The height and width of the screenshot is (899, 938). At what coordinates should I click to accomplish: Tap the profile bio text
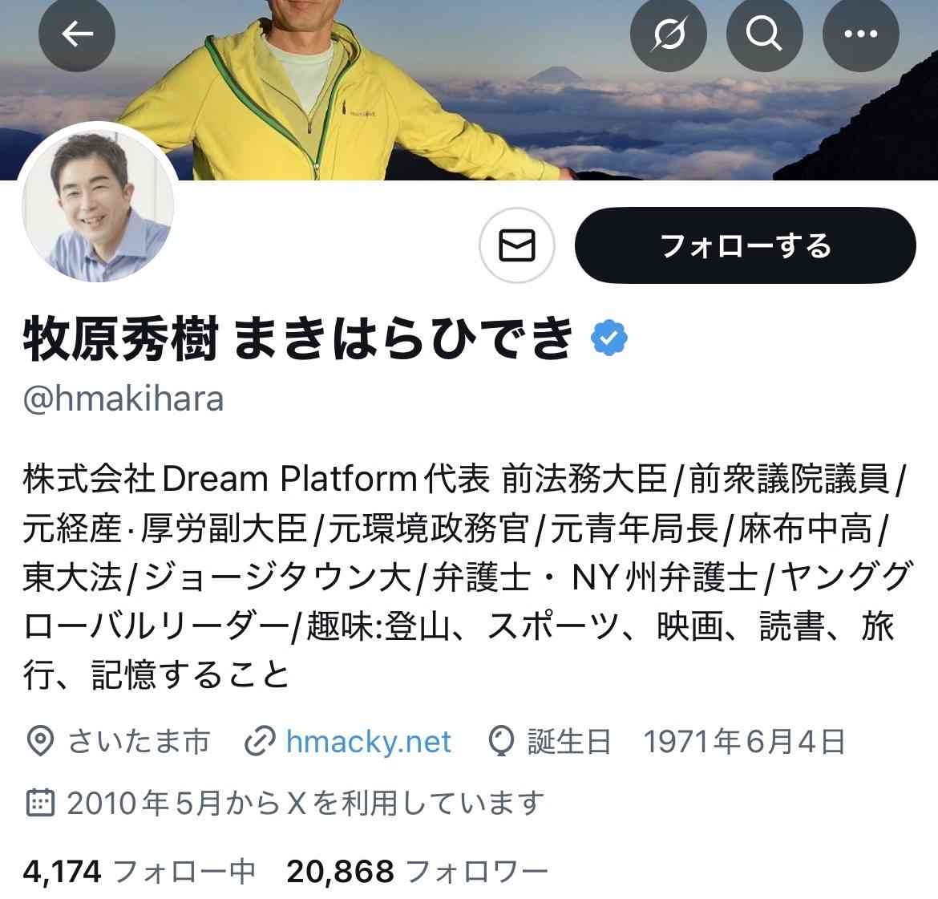pos(467,577)
